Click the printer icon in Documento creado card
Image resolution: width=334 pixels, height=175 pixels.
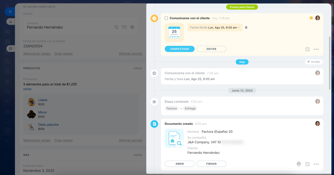pos(299,164)
